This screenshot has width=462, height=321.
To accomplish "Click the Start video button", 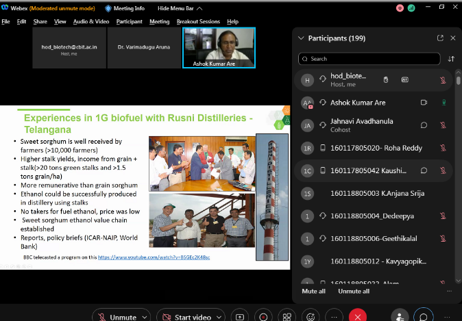I will coord(187,317).
